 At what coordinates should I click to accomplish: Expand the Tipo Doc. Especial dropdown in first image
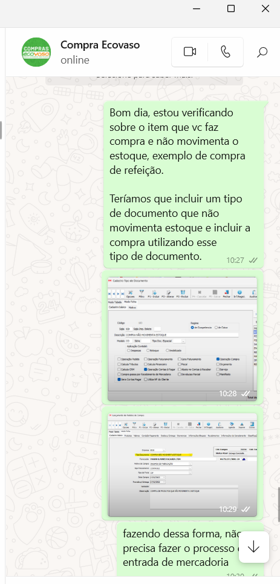(x=183, y=341)
